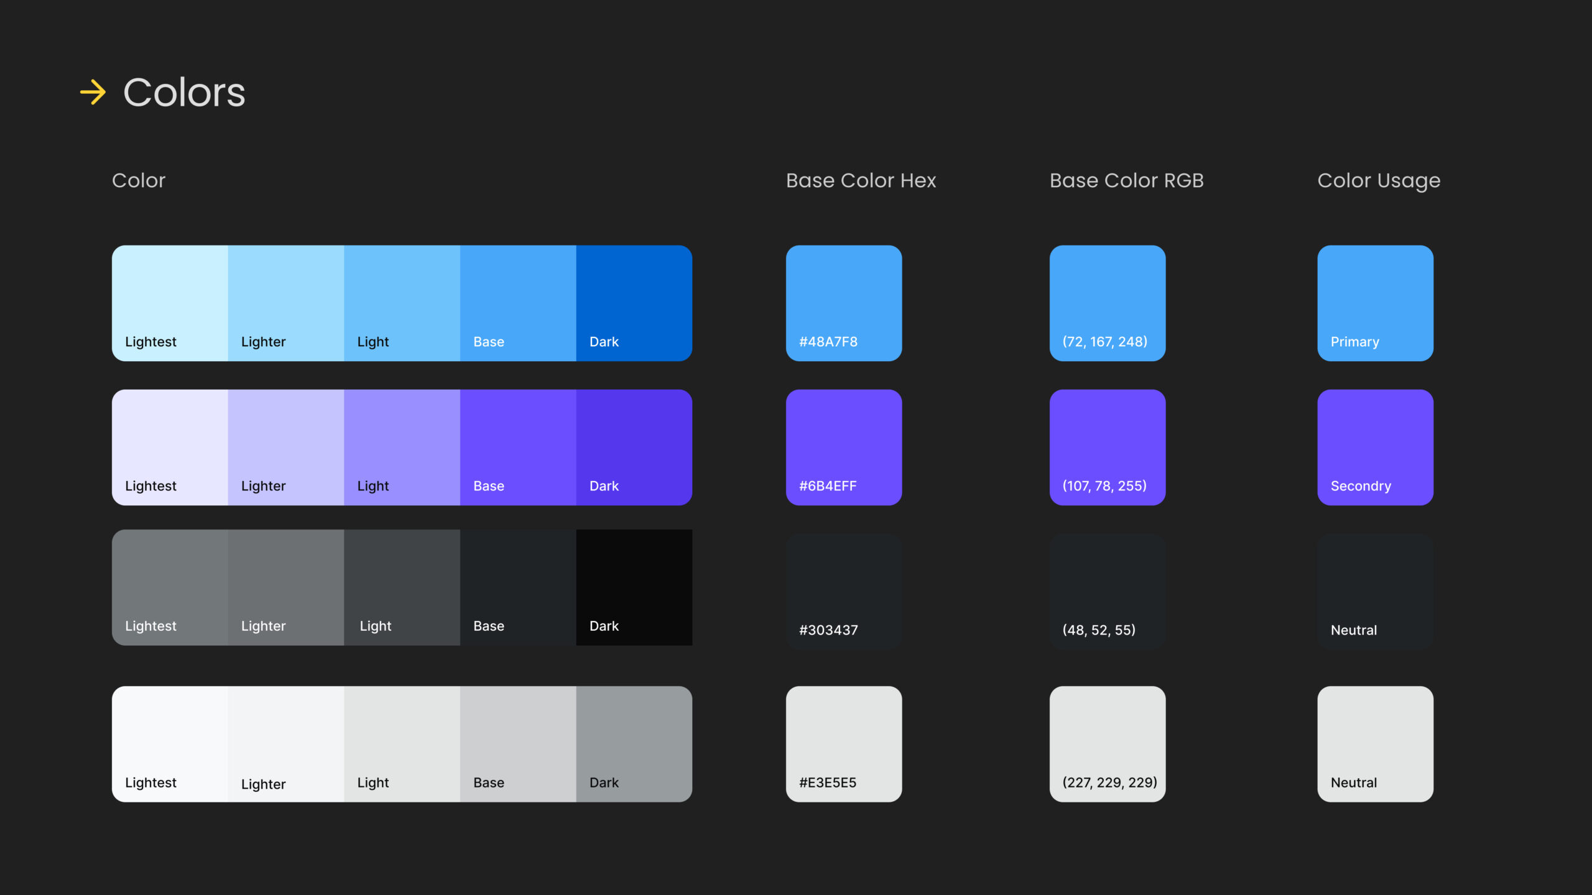This screenshot has width=1592, height=895.
Task: Select the blue Base swatch
Action: (518, 303)
